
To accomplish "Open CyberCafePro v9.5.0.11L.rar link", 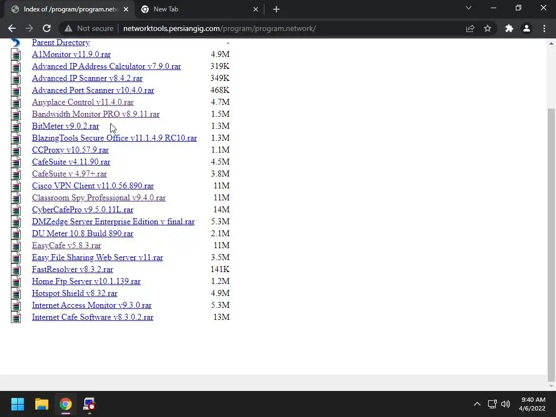I will [x=83, y=210].
